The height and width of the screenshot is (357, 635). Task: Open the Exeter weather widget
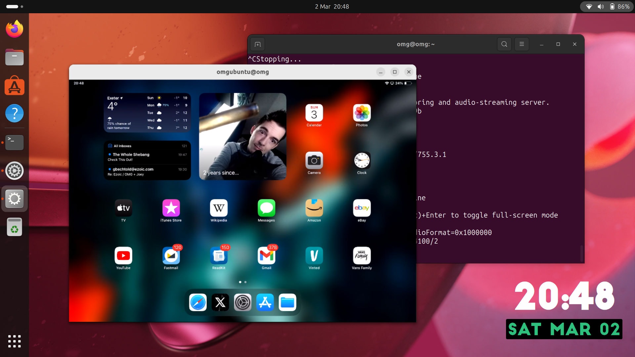point(147,113)
